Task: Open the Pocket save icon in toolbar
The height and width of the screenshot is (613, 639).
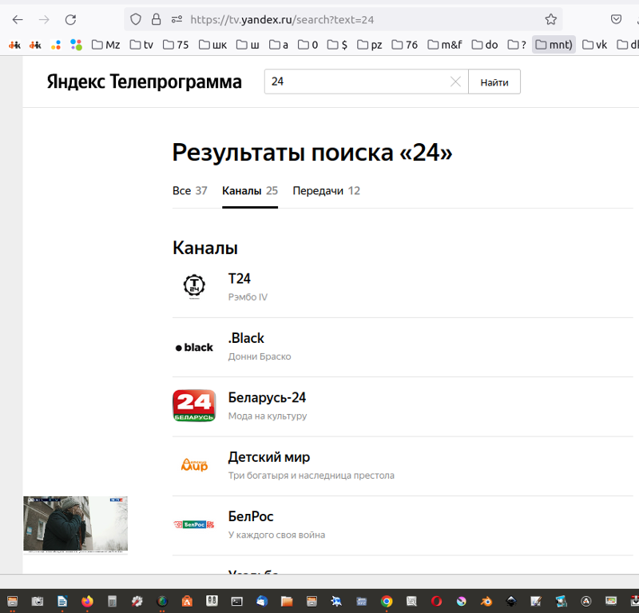Action: tap(616, 19)
